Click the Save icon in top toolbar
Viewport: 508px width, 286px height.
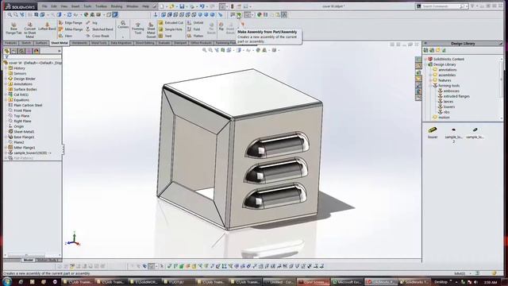click(182, 6)
